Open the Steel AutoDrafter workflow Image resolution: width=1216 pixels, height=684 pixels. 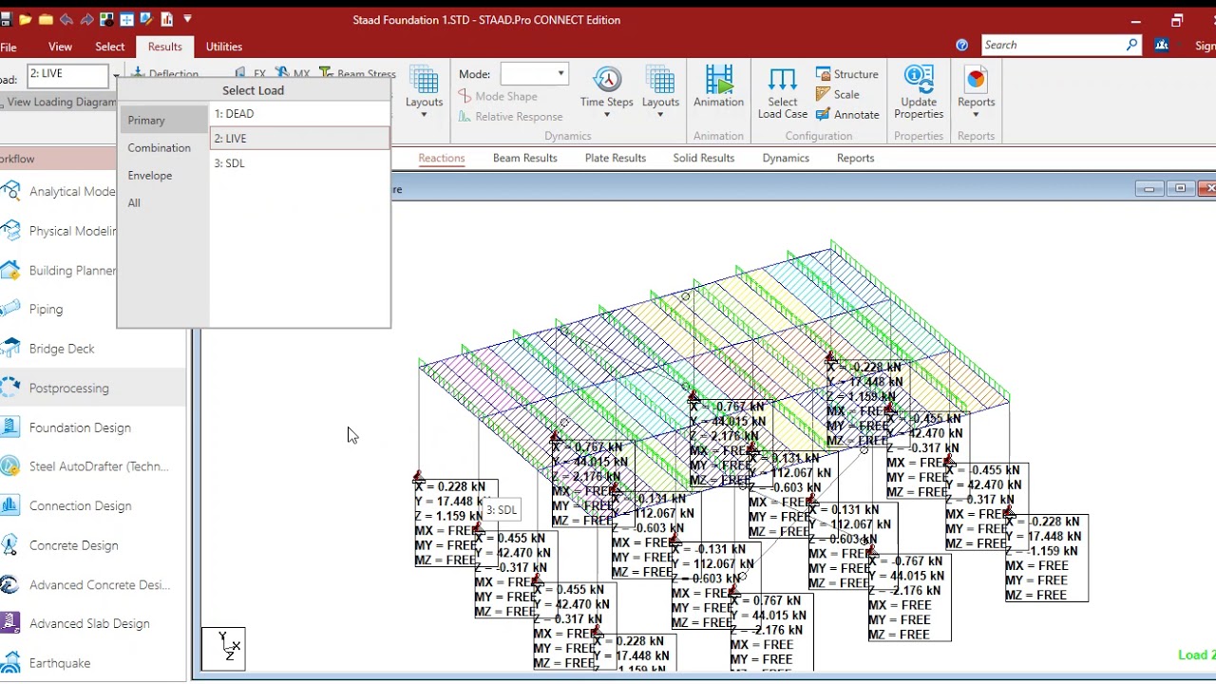93,466
